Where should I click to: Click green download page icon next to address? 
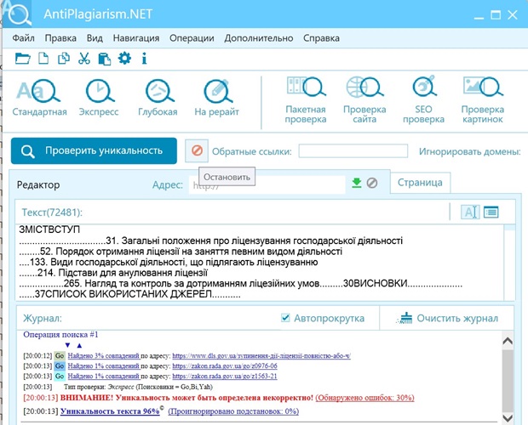(x=357, y=183)
